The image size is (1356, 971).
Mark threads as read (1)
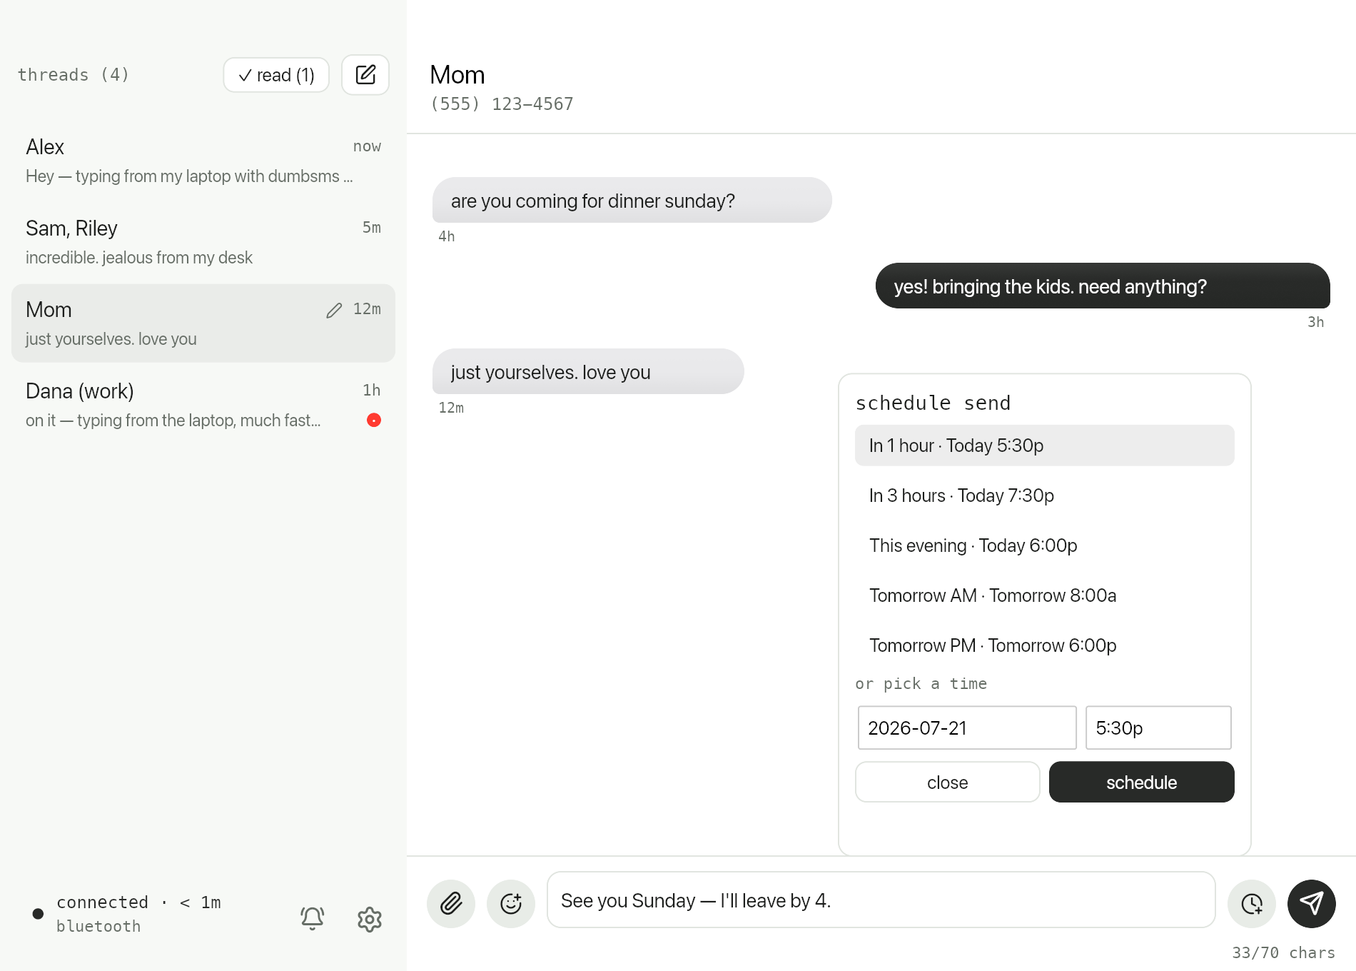coord(276,75)
